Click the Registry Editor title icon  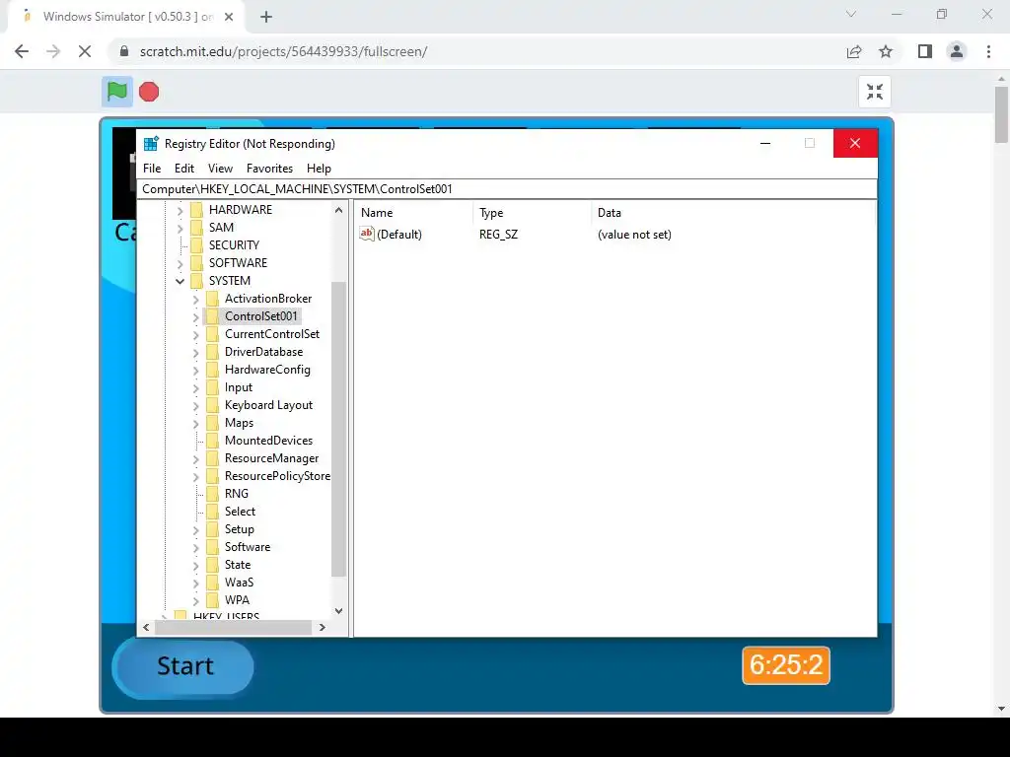151,144
